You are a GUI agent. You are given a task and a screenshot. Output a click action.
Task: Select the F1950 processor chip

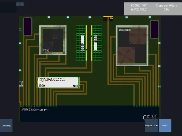point(53,40)
